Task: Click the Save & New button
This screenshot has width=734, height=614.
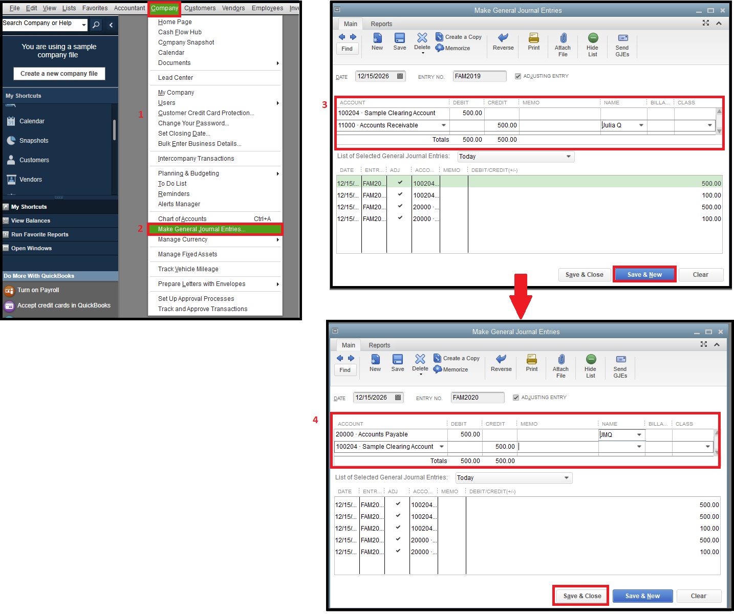Action: [x=644, y=274]
